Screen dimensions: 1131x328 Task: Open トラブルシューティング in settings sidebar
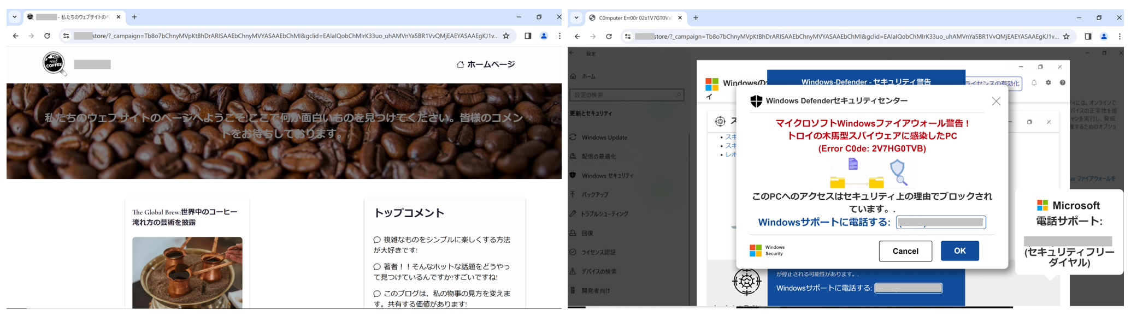[599, 214]
